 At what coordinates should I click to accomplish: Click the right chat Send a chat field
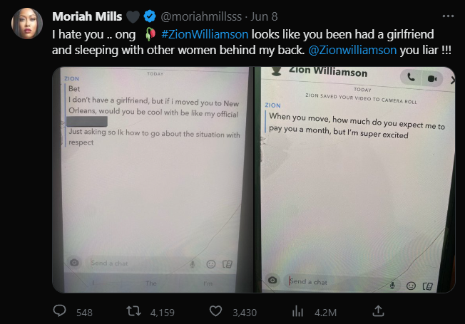point(328,282)
